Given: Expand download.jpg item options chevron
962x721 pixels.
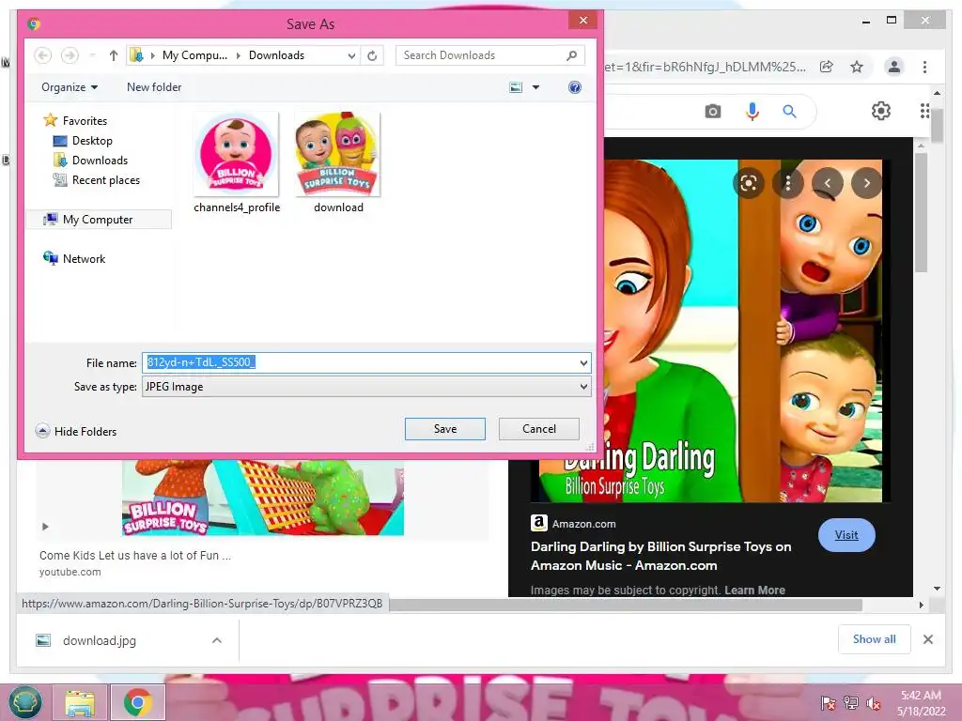Looking at the screenshot, I should click(x=217, y=640).
